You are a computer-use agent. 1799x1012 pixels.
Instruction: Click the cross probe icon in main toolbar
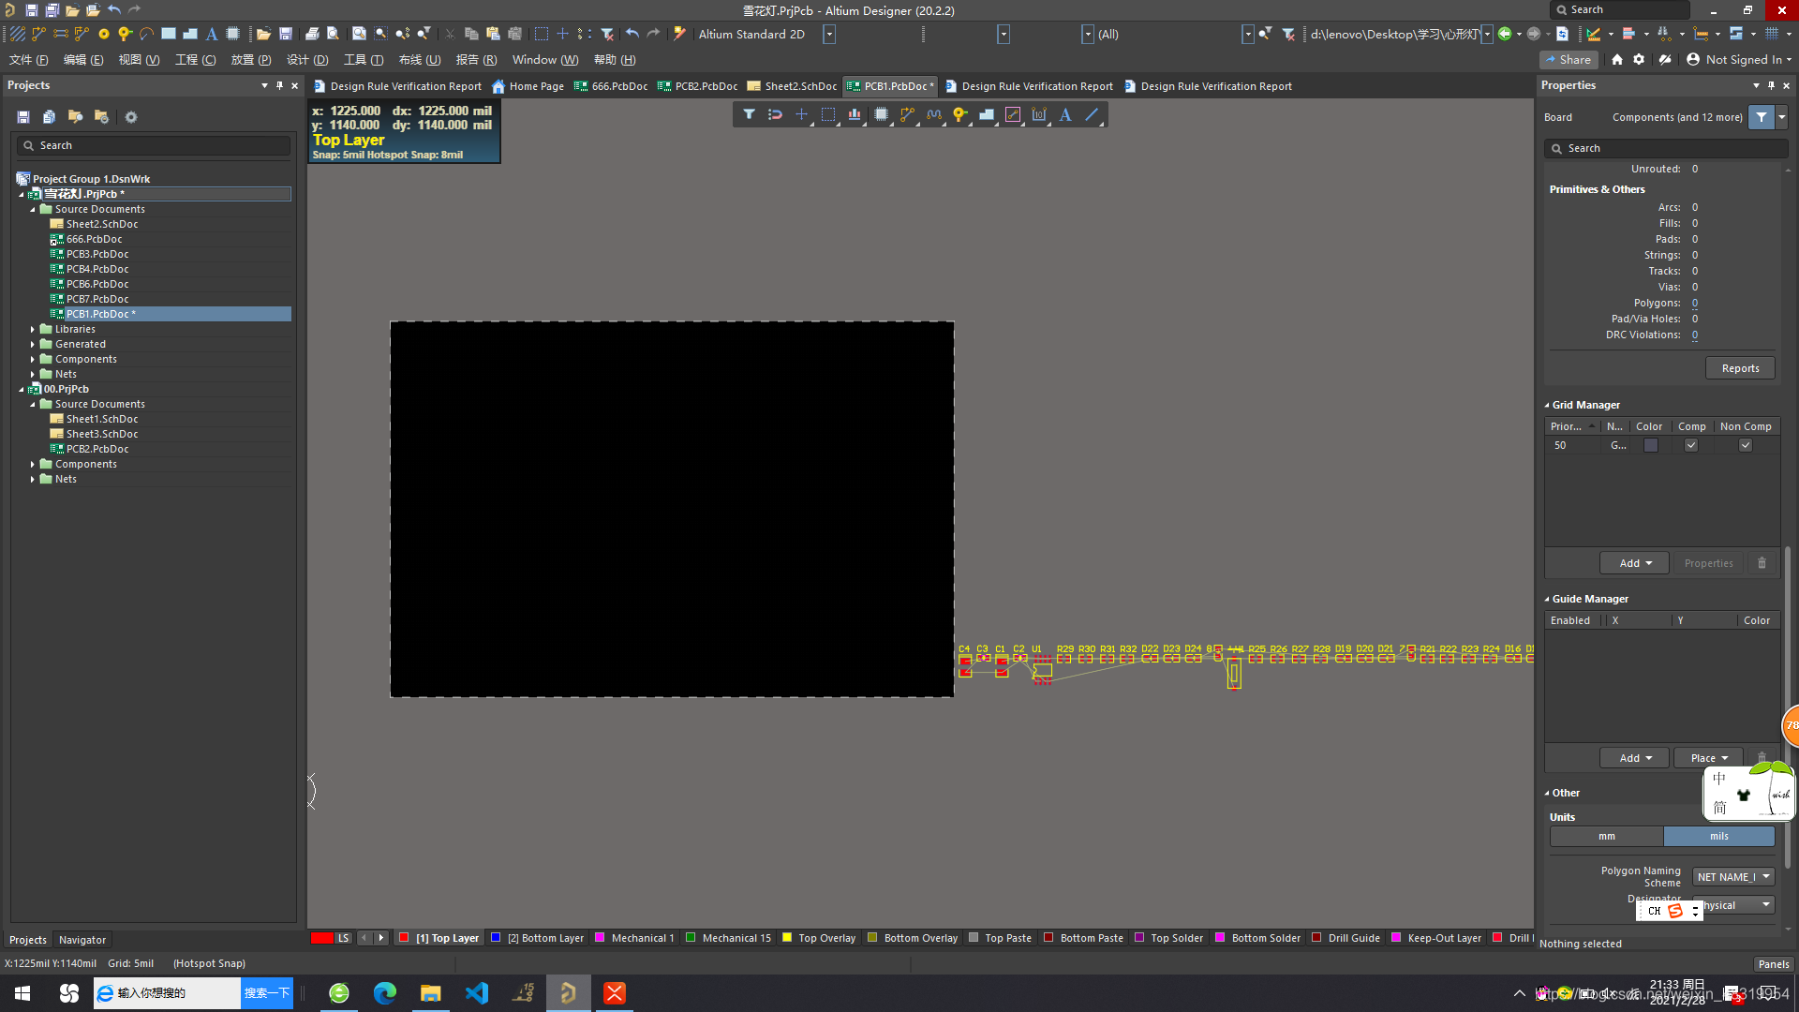[680, 34]
